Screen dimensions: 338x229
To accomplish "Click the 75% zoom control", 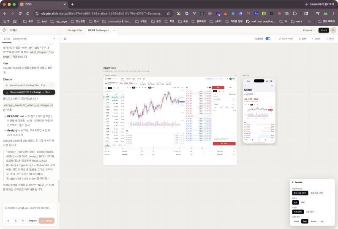I will (x=330, y=39).
